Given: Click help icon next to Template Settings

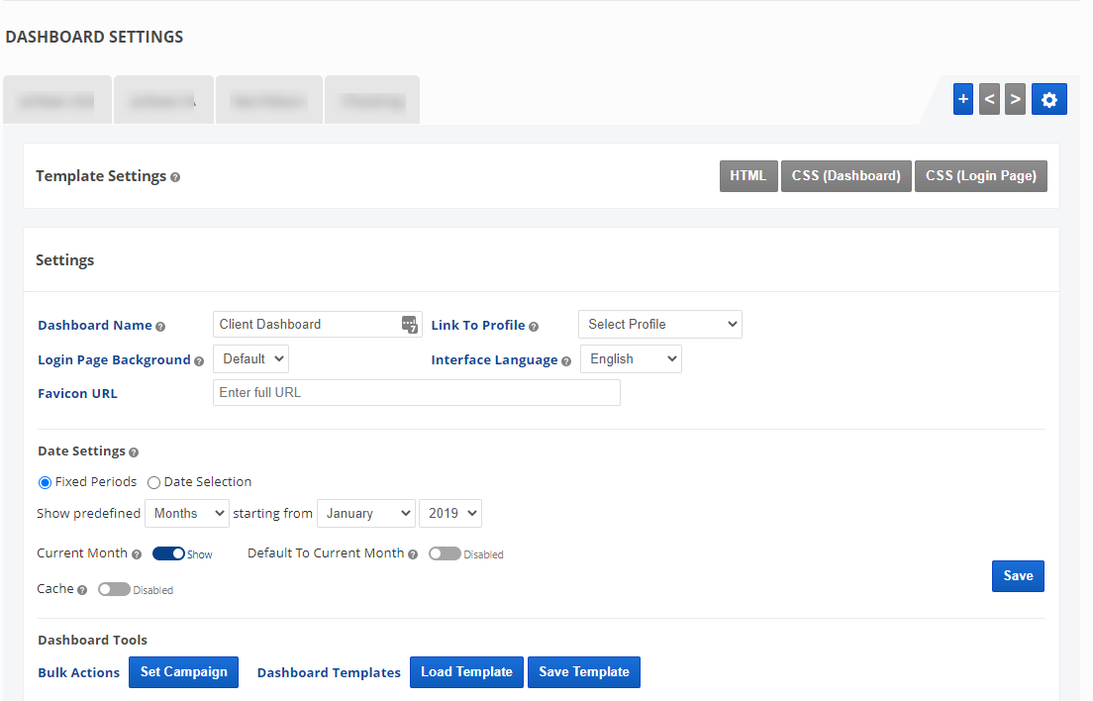Looking at the screenshot, I should coord(175,177).
